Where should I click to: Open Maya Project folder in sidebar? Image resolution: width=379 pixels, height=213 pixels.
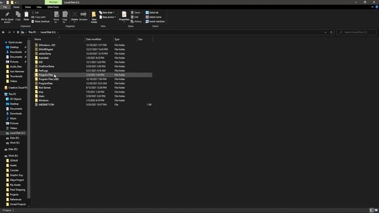click(17, 180)
